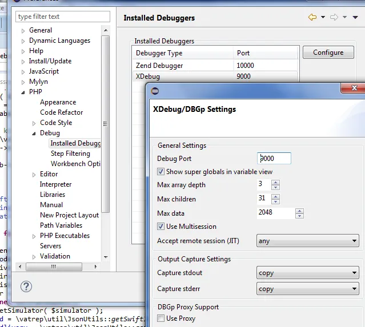Click tree scrollbar up arrow
The height and width of the screenshot is (327, 365).
click(106, 30)
